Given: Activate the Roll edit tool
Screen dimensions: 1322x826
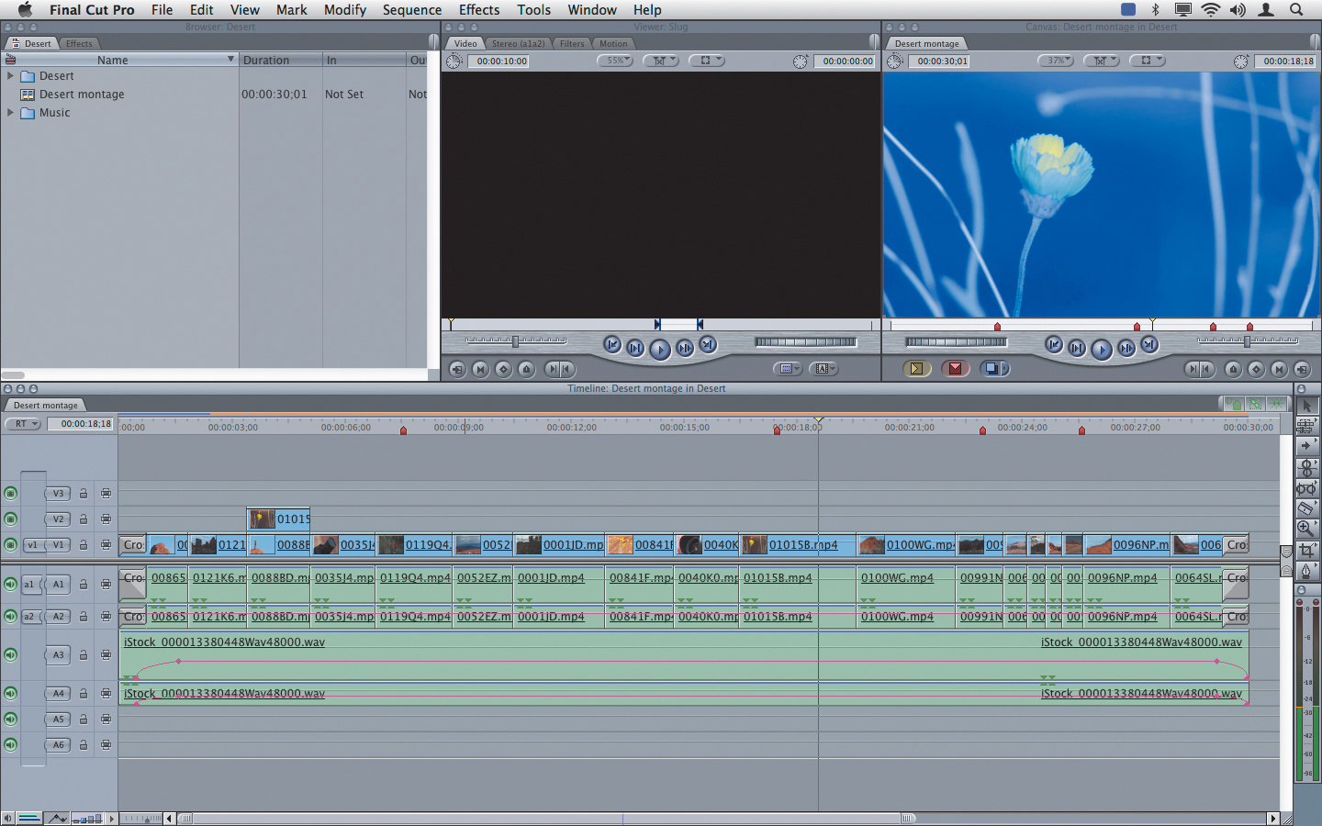Looking at the screenshot, I should click(1306, 467).
